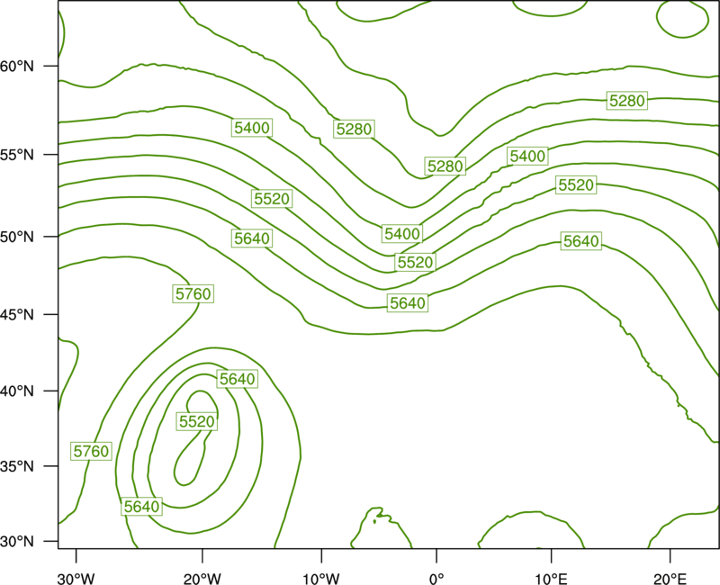This screenshot has width=720, height=585.
Task: Click the 30°N latitude axis label
Action: 17,542
